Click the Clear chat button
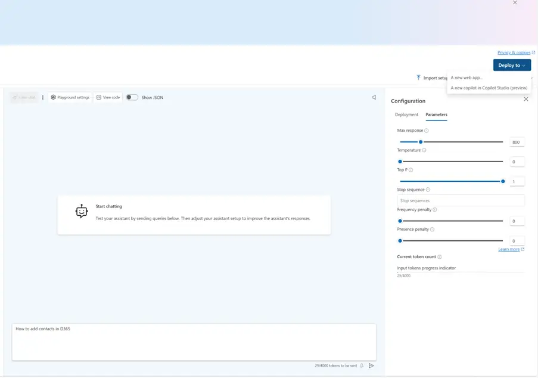The width and height of the screenshot is (538, 378). 24,98
